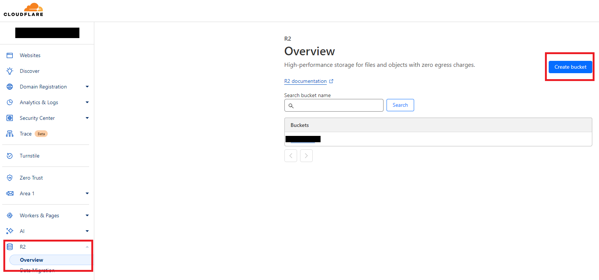Expand Workers & Pages submenu arrow

coord(87,215)
